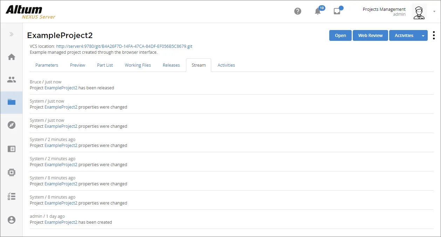Screen dimensions: 441x237
Task: View the Releases tab
Action: (x=171, y=65)
